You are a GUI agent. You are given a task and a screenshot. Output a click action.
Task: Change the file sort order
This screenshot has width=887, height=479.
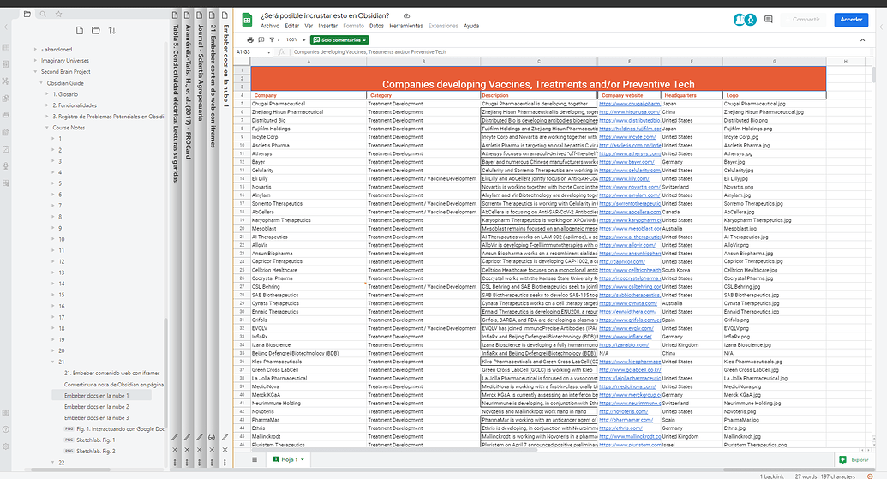pos(112,31)
